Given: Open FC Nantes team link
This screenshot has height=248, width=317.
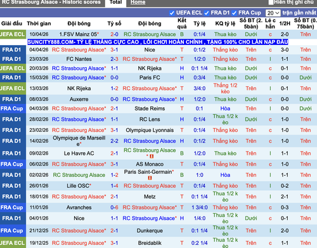Looking at the screenshot, I should (x=79, y=59).
